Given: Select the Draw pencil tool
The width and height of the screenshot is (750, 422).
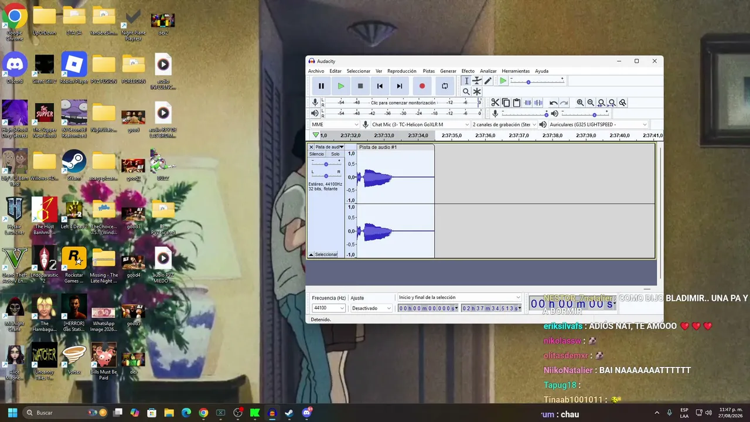Looking at the screenshot, I should click(487, 81).
